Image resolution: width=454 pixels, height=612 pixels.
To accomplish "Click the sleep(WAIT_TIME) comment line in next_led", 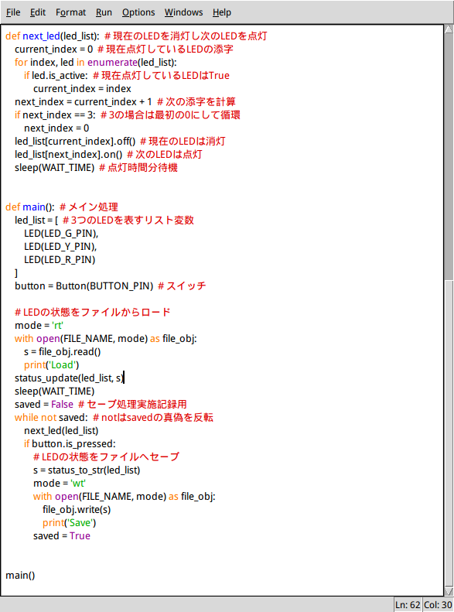I will [96, 167].
